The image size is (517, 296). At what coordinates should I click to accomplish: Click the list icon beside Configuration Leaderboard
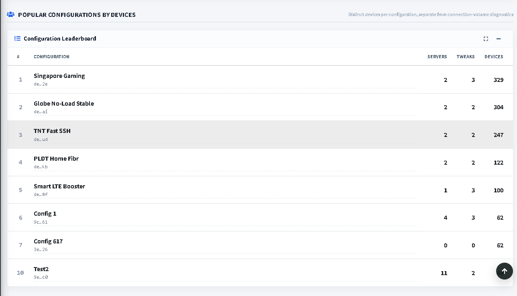coord(17,39)
